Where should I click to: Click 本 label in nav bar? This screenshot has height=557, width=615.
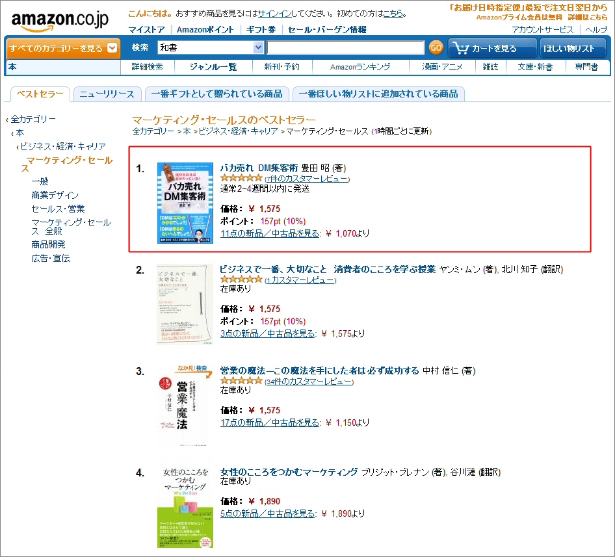(12, 67)
